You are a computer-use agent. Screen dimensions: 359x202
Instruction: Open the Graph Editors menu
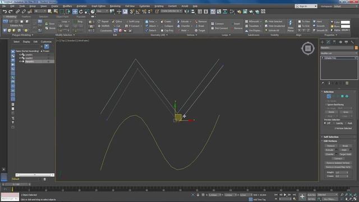99,6
